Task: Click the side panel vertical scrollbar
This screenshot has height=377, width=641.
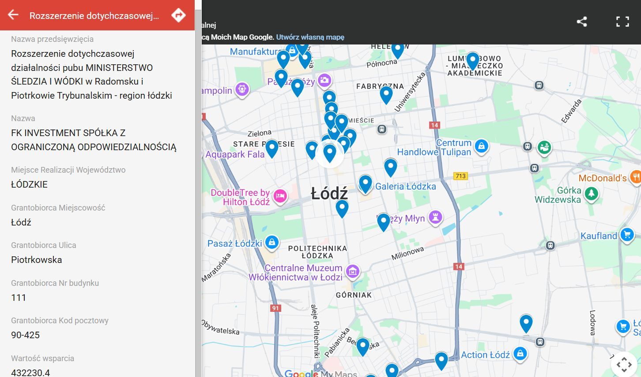Action: (198, 203)
